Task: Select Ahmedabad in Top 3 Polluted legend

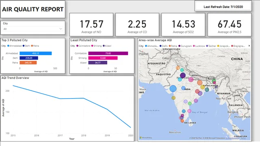Action: click(x=15, y=46)
